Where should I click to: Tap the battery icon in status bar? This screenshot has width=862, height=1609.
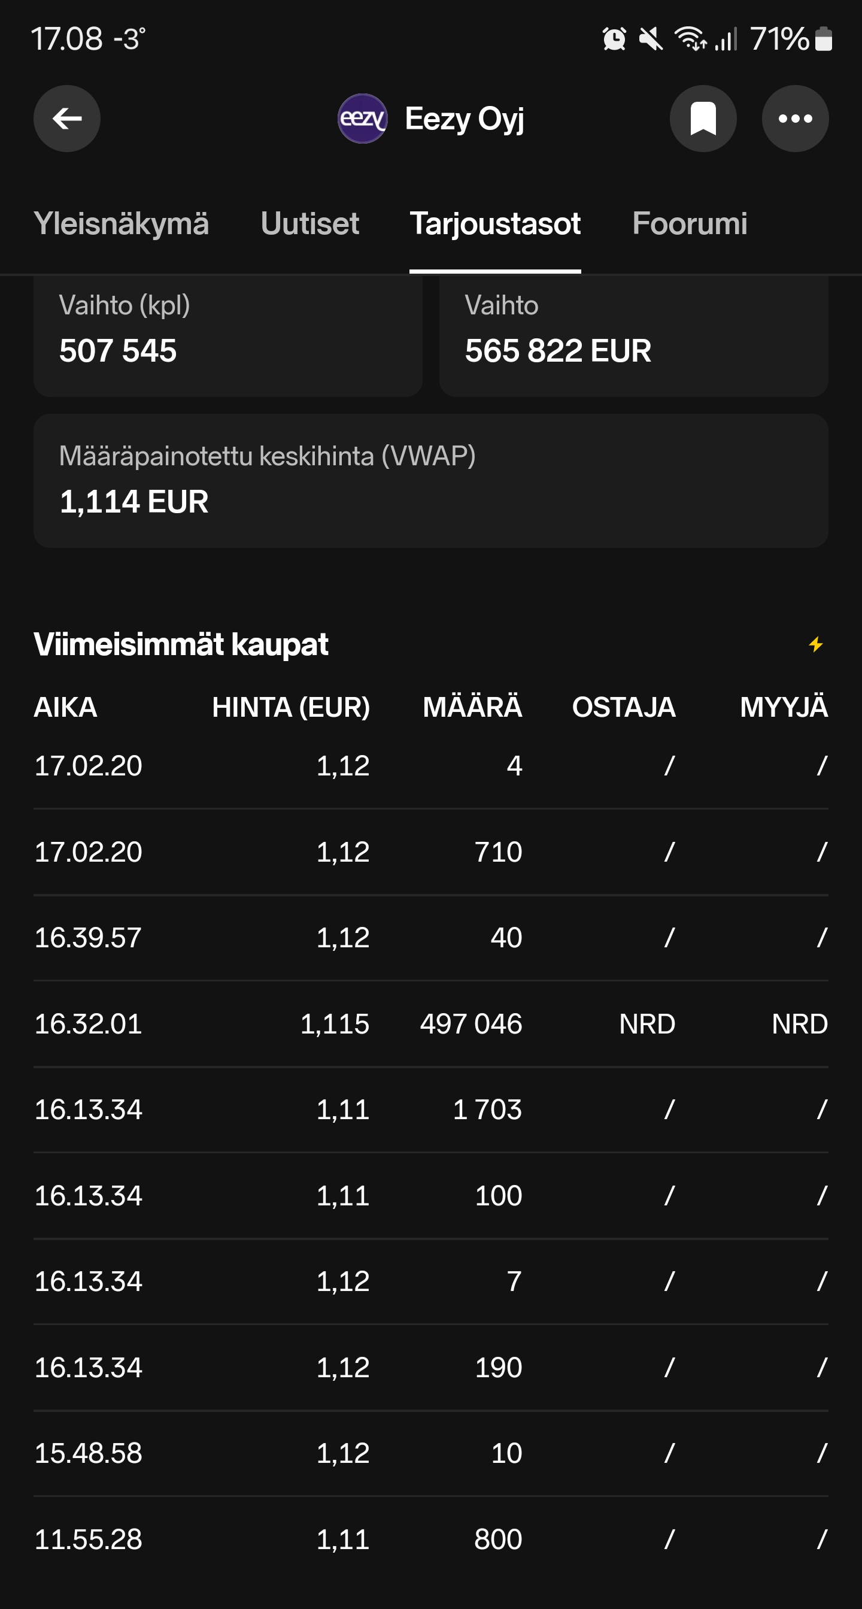(823, 40)
